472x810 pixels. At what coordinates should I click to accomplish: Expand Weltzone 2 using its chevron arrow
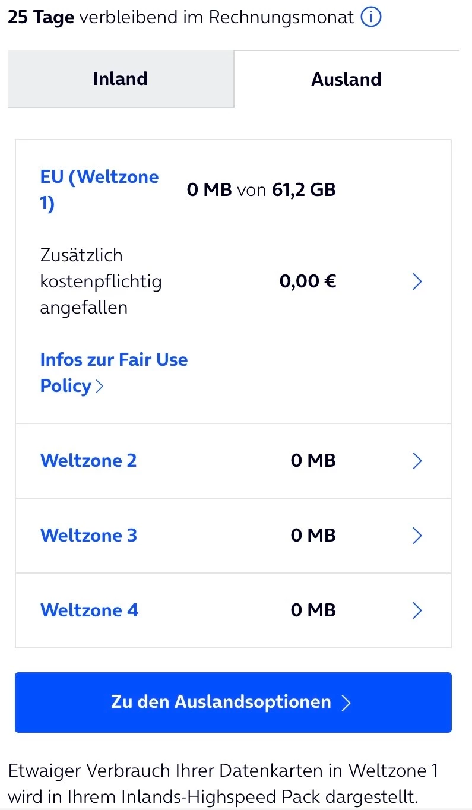[x=417, y=461]
